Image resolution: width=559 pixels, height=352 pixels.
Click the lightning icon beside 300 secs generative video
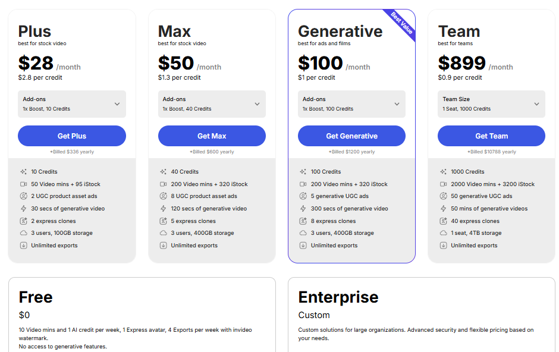click(303, 209)
